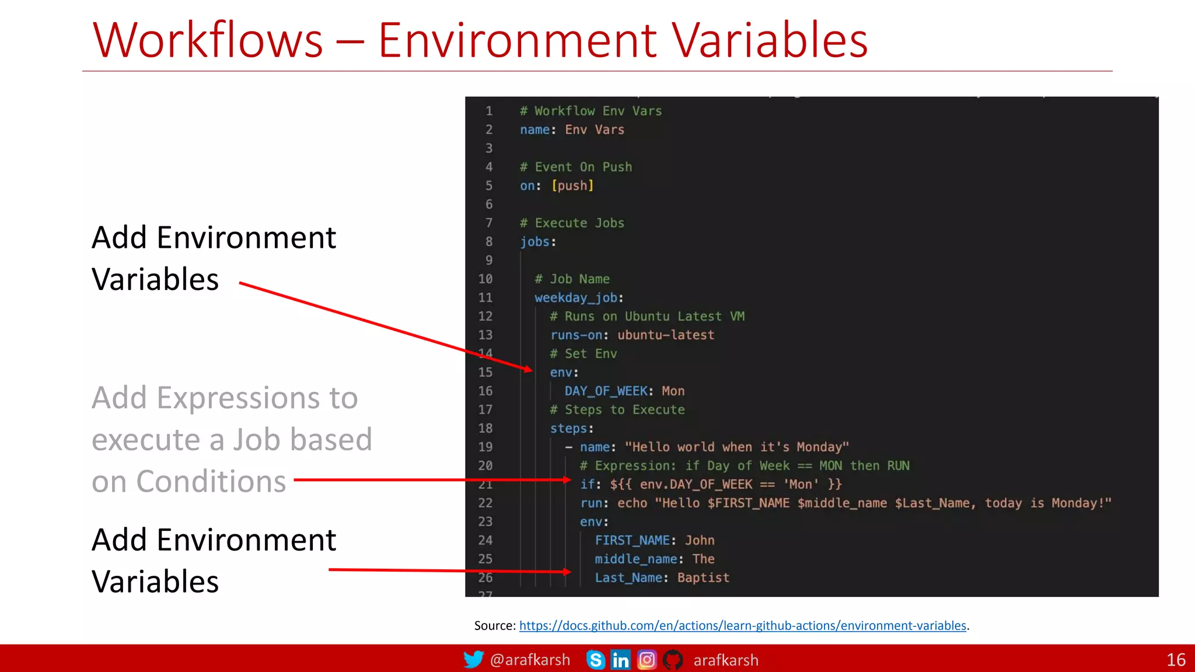Image resolution: width=1195 pixels, height=672 pixels.
Task: Click 'runs-on: ubuntu-latest' code line
Action: click(x=632, y=335)
